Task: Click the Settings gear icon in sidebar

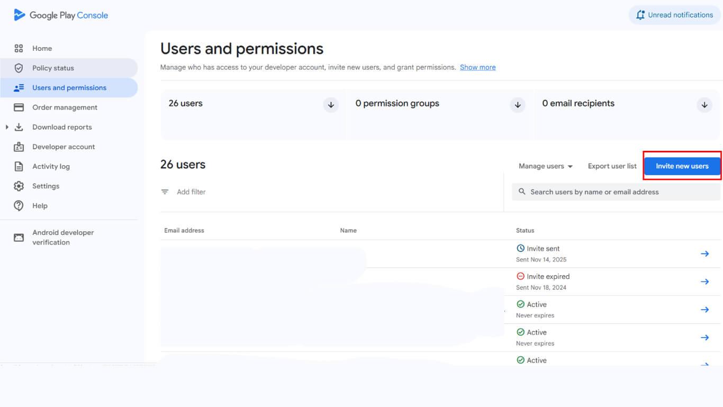Action: [x=19, y=186]
